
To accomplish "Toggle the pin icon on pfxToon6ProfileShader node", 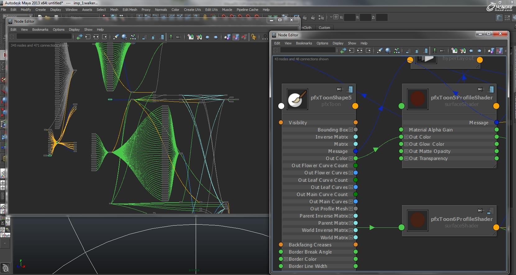I will pos(481,211).
